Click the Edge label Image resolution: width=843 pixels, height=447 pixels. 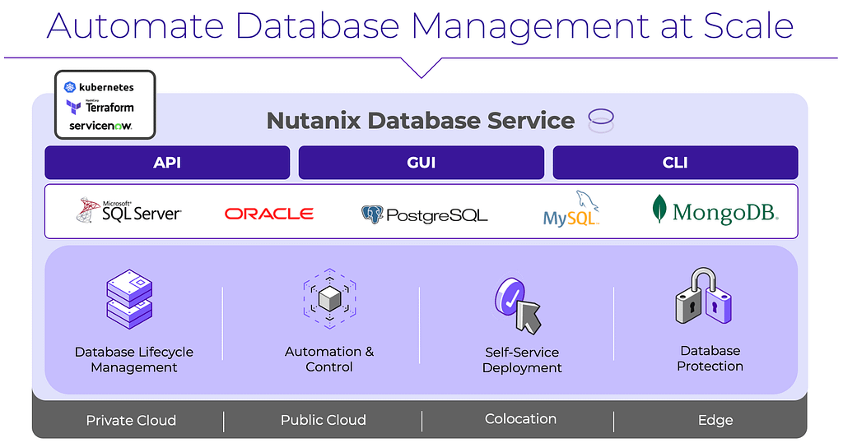(715, 420)
